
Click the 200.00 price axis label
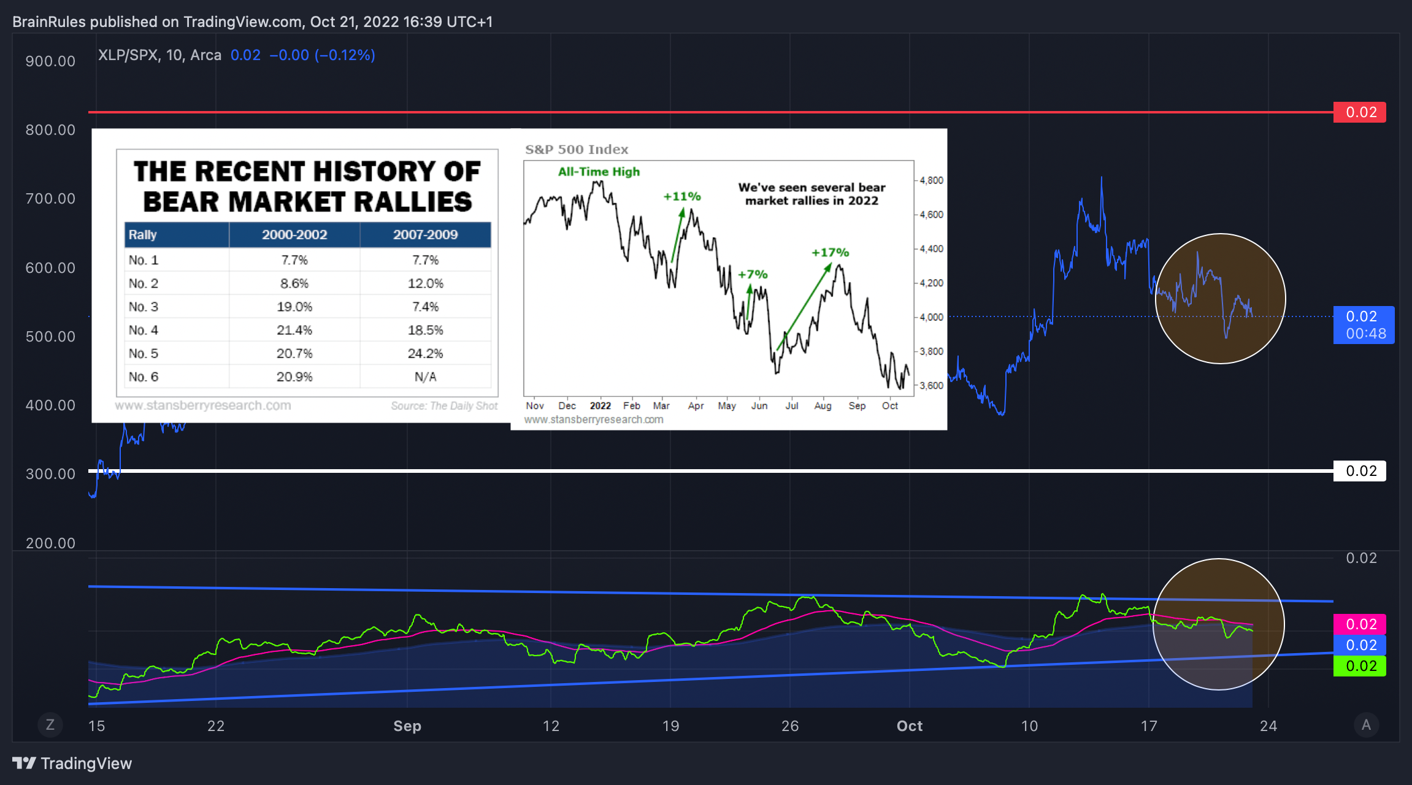[x=50, y=543]
